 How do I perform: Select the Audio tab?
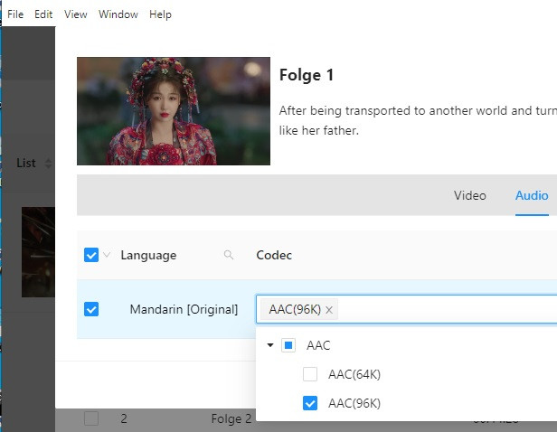532,195
